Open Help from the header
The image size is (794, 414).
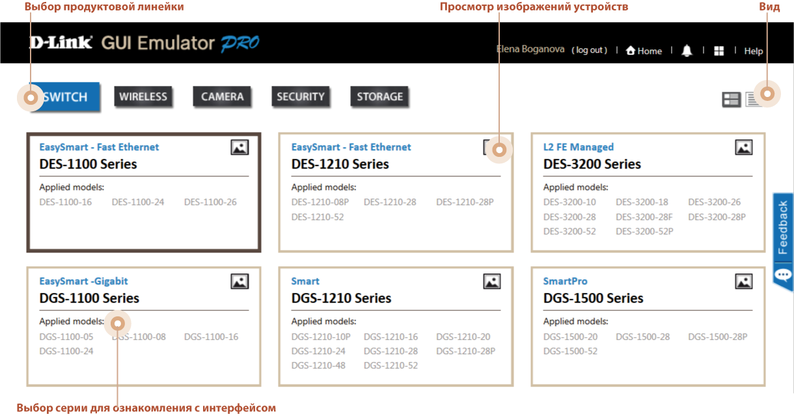[753, 50]
